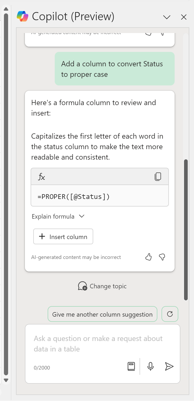
Task: Refresh the suggested prompts
Action: click(x=170, y=314)
